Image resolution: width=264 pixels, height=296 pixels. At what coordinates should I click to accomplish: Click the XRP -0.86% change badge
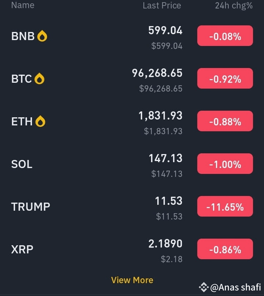point(225,249)
